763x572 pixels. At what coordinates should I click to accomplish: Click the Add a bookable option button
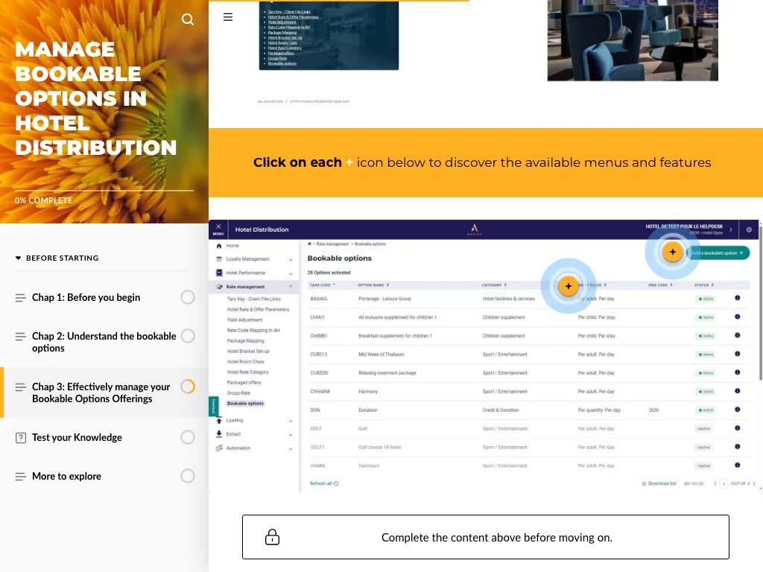pos(718,252)
